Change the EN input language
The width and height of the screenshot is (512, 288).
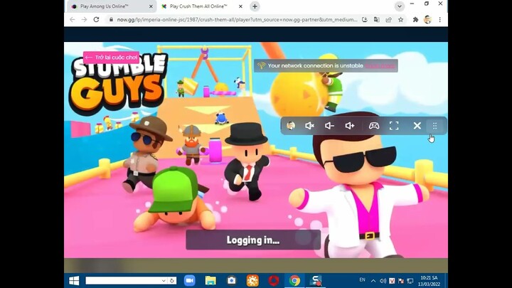coord(362,280)
